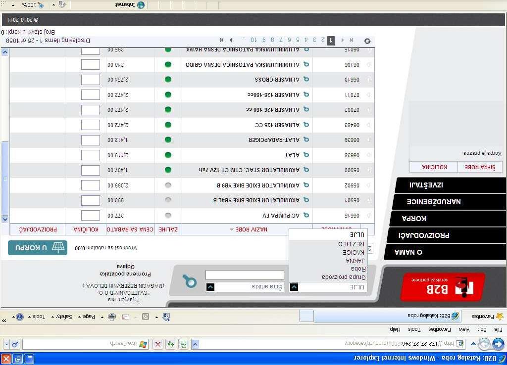Screen dimensions: 507x365
Task: Click the browser address bar URL field
Action: [x=330, y=344]
